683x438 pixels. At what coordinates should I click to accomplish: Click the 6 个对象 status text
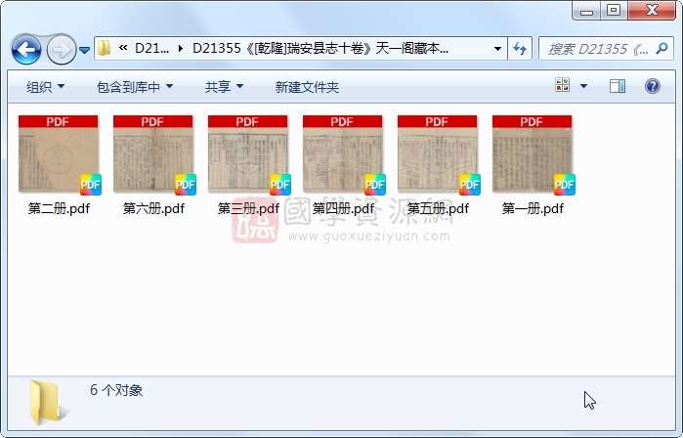(x=116, y=390)
